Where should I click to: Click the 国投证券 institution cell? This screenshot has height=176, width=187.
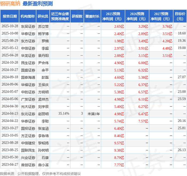point(28,128)
